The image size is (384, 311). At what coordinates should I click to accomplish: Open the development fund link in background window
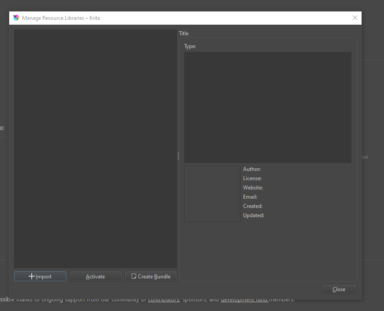pyautogui.click(x=245, y=300)
